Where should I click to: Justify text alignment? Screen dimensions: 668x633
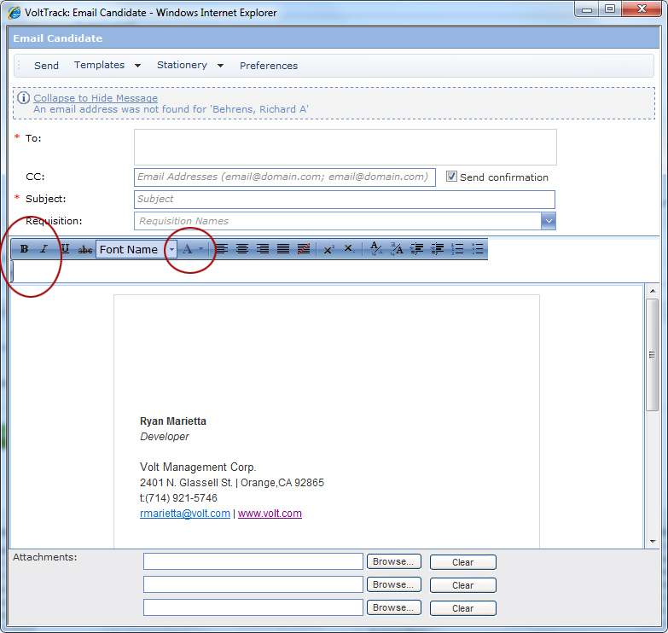283,249
